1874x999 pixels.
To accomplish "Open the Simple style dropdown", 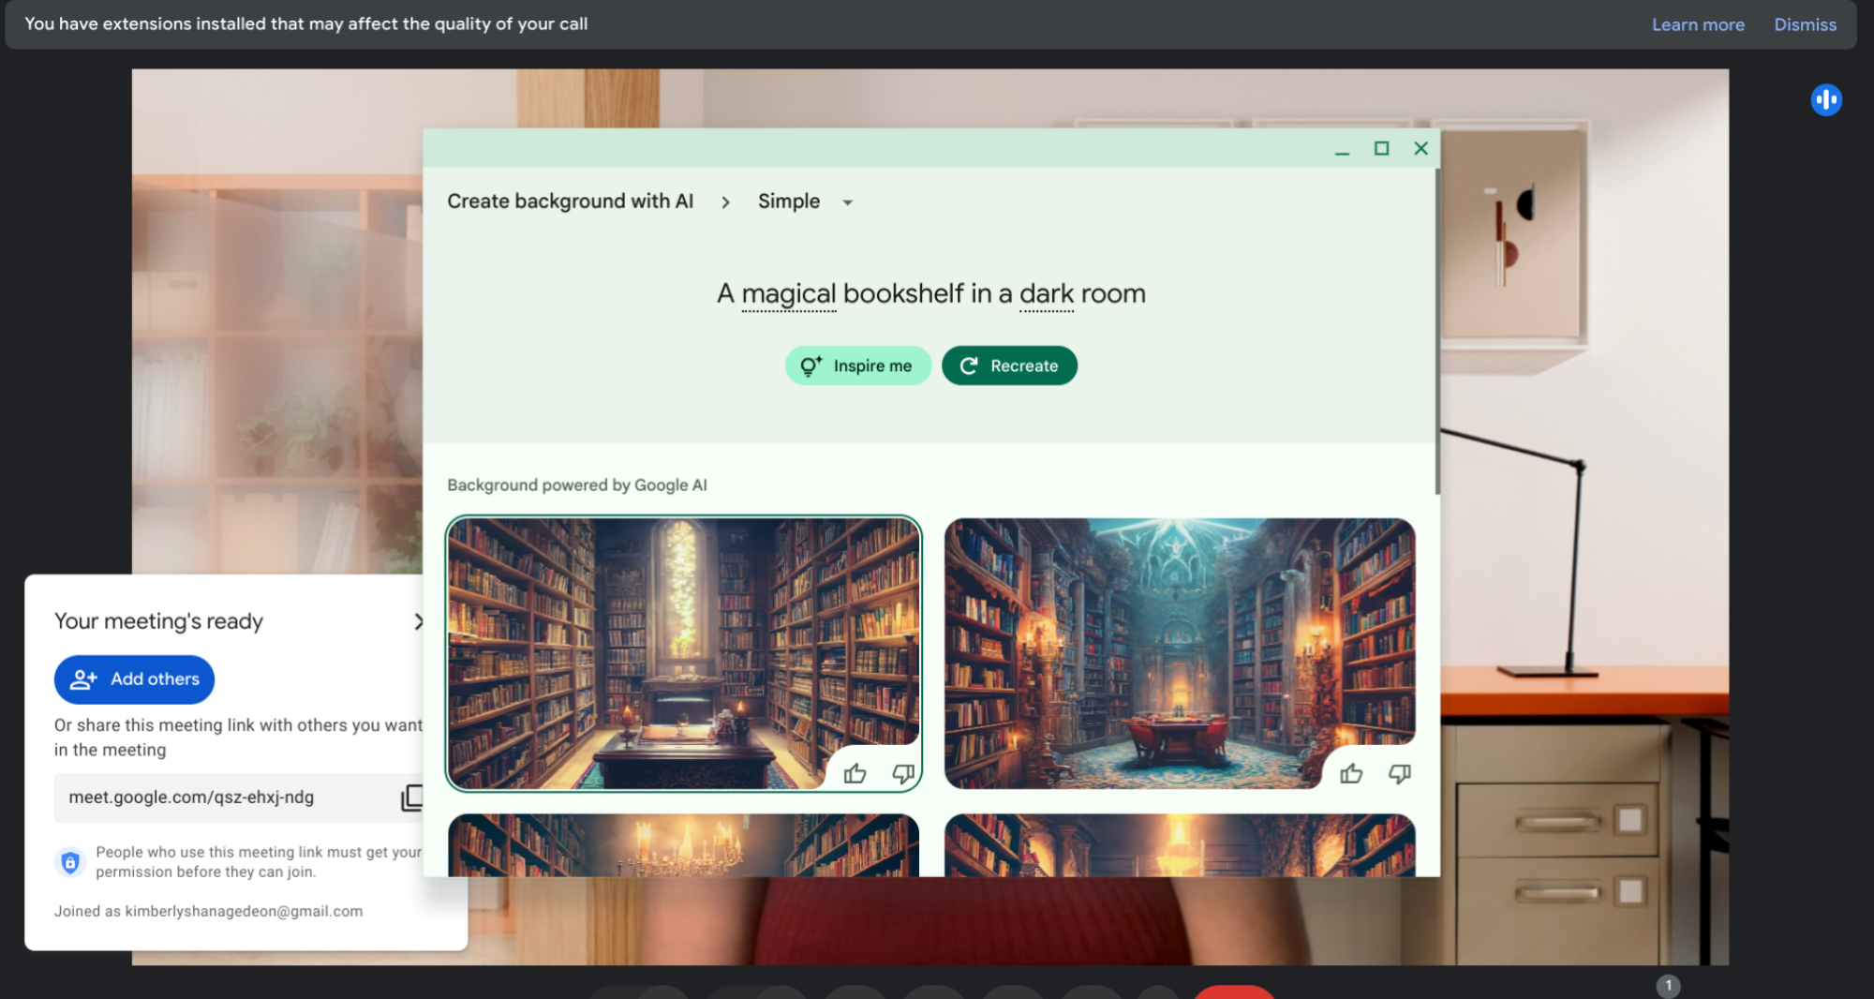I will (805, 201).
